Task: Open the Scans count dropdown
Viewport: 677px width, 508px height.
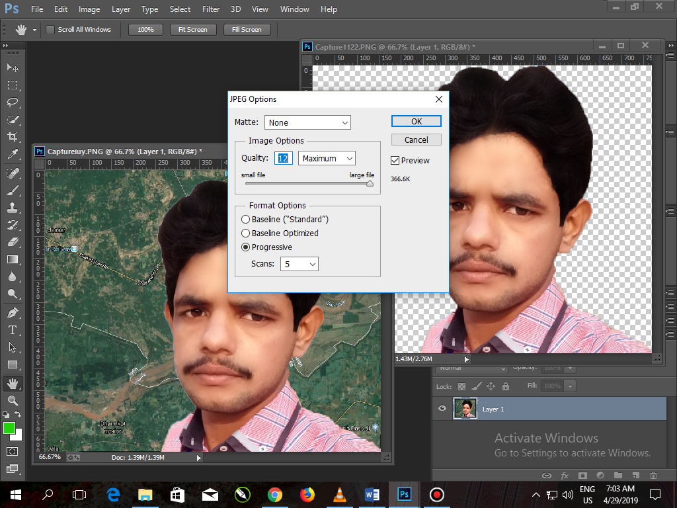Action: pos(299,264)
